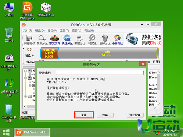Screen dimensions: 183x137
Task: Open the 修复系统引导 desktop icon
Action: tap(46, 10)
